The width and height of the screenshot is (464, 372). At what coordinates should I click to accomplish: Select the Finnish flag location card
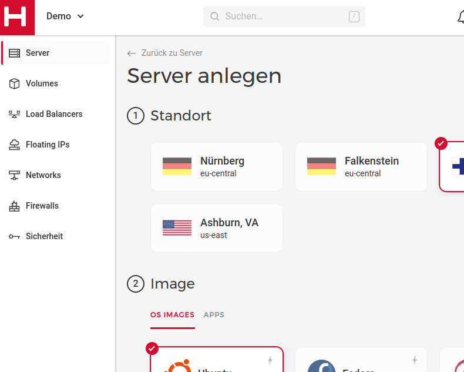[452, 166]
